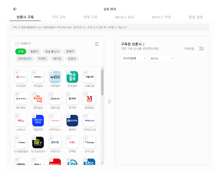Add 프레시안 with its plus icon
Image resolution: width=220 pixels, height=176 pixels.
pos(51,138)
